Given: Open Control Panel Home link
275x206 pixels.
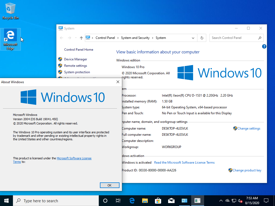Looking at the screenshot, I should click(79, 50).
